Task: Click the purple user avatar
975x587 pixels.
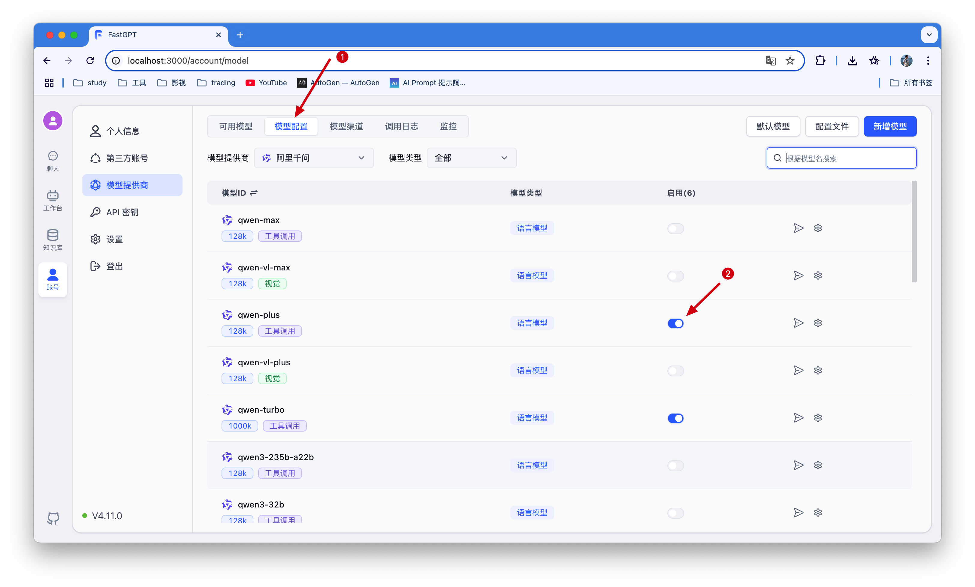Action: point(53,121)
